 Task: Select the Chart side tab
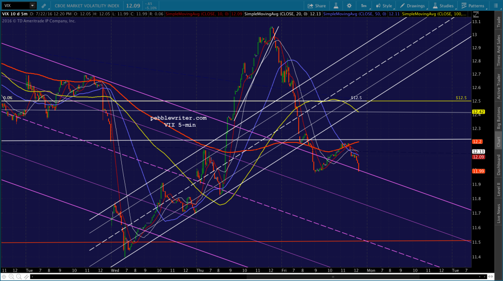pyautogui.click(x=499, y=142)
